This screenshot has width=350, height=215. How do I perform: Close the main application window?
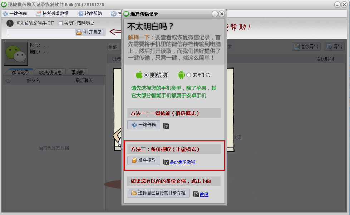pos(344,4)
